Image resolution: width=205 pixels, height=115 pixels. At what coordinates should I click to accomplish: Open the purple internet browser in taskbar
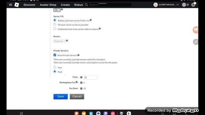[x=105, y=113]
